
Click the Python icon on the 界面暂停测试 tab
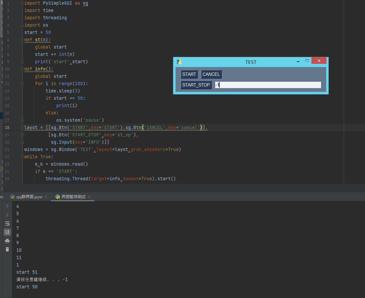click(x=58, y=197)
